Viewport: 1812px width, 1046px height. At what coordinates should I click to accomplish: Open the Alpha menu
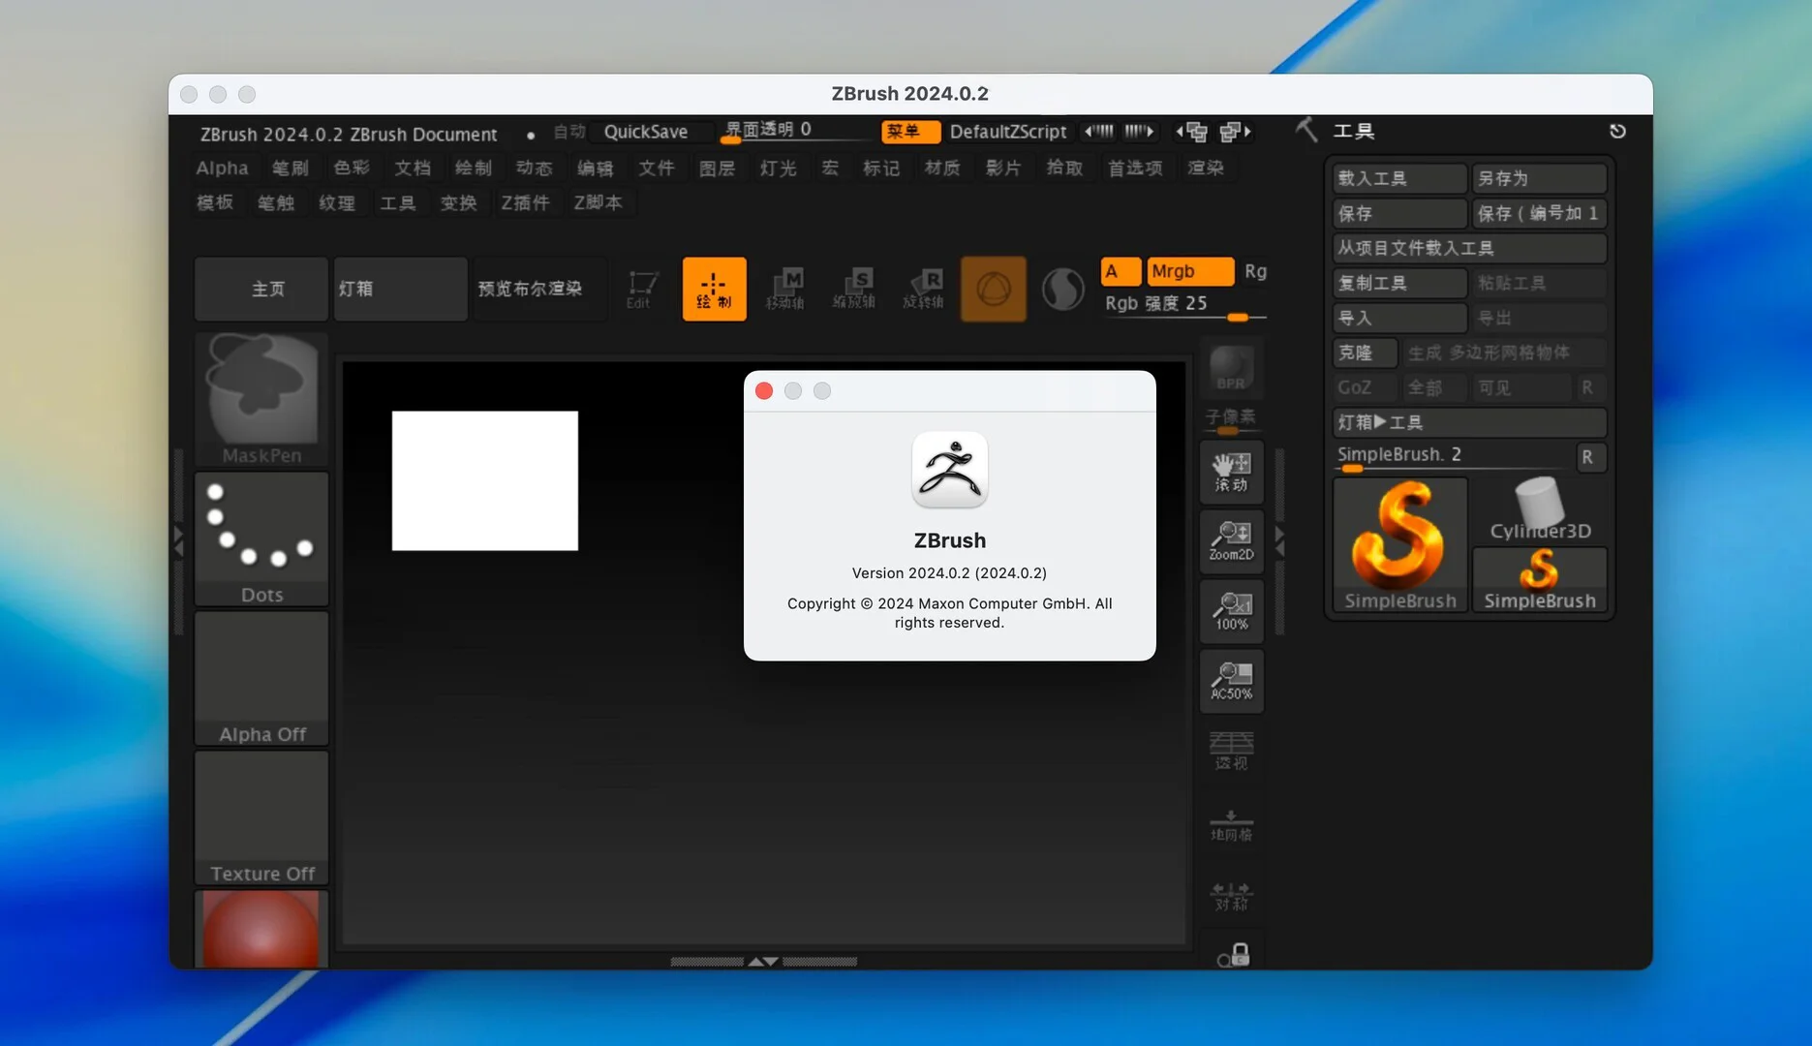tap(222, 168)
